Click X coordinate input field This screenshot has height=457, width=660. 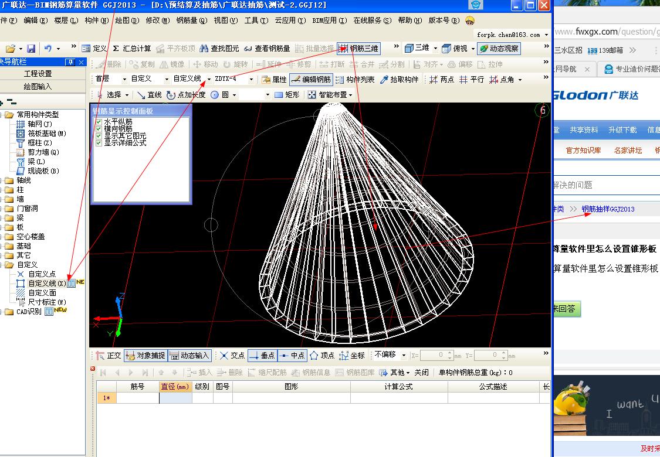433,355
